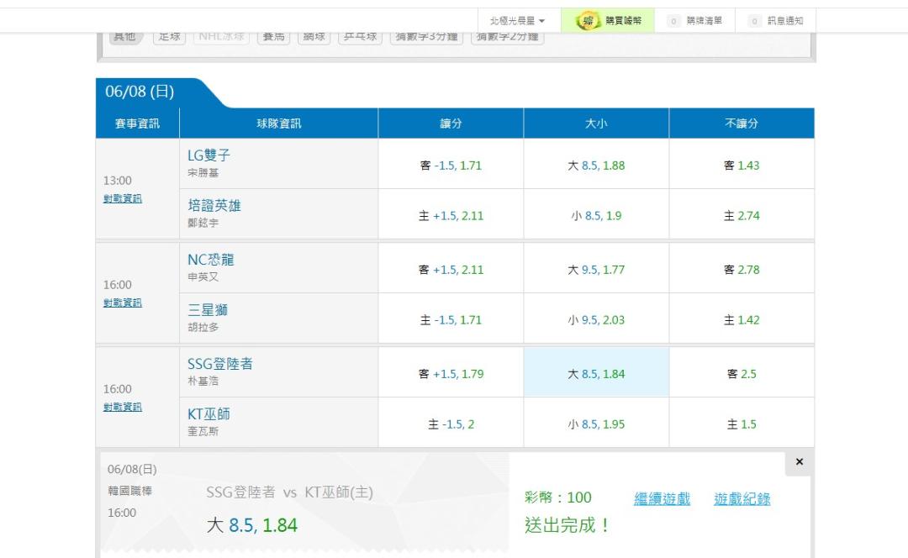Click the 球隊資訊 column header
The height and width of the screenshot is (558, 908).
pos(278,124)
